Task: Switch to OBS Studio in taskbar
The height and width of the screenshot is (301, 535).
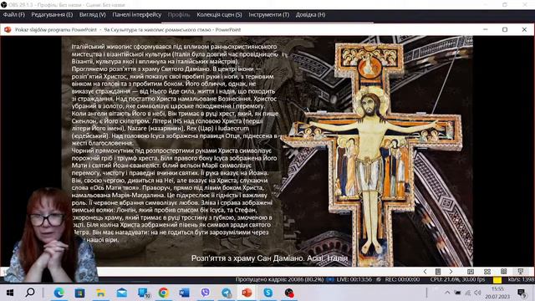Action: 289,293
